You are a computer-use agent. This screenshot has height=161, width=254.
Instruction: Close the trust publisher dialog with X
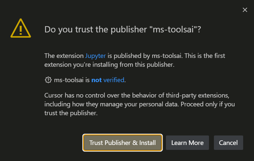point(245,10)
